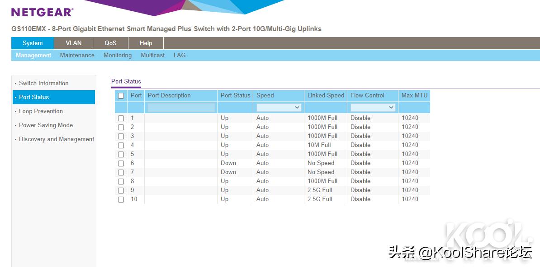
Task: Open the System tab
Action: [x=33, y=43]
